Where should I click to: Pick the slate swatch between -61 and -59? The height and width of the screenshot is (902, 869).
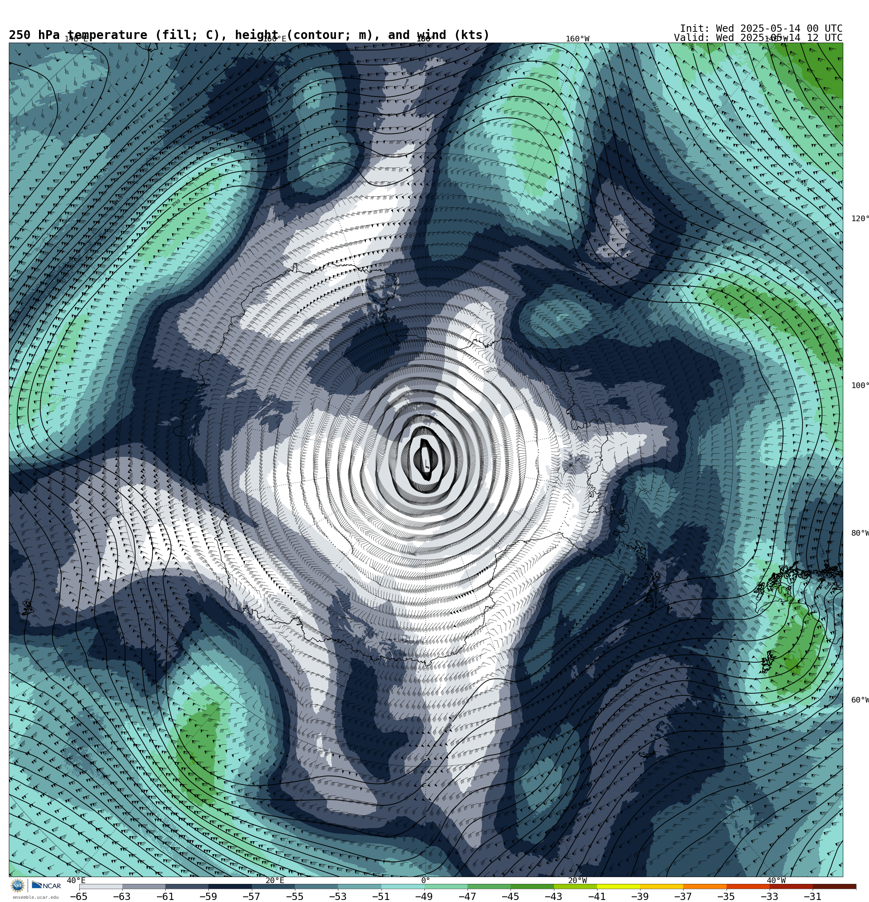point(187,886)
